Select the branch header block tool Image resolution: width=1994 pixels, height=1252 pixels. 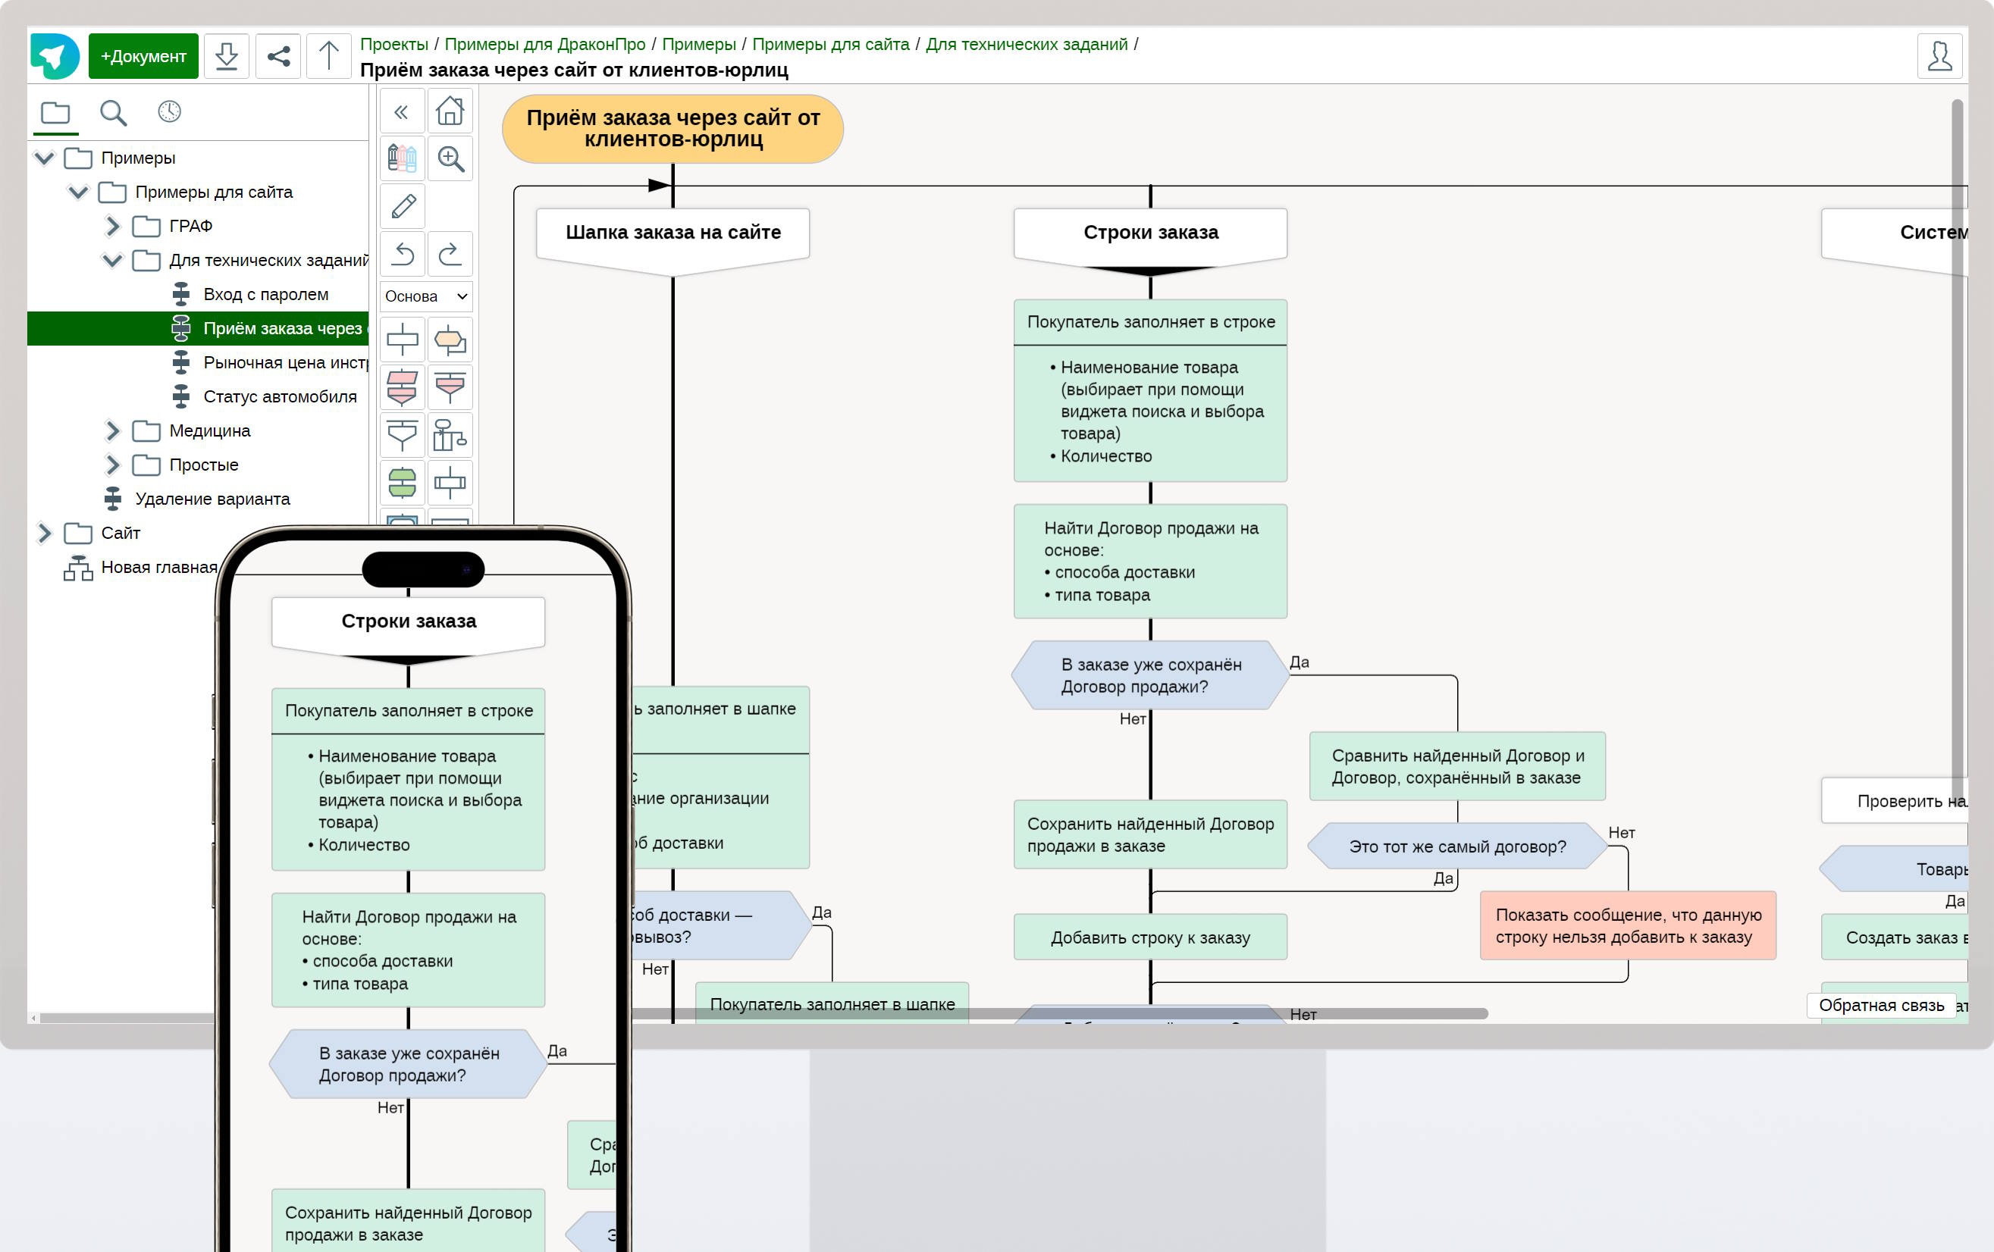coord(403,435)
